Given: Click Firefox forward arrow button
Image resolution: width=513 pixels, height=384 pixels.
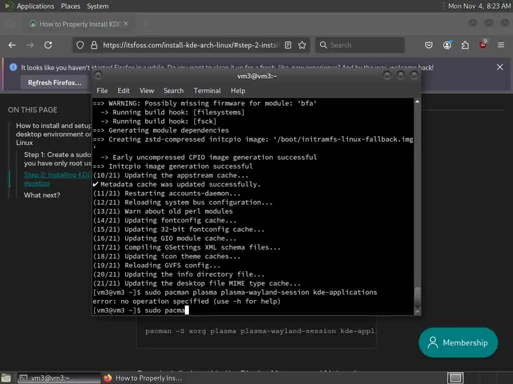Looking at the screenshot, I should (x=30, y=45).
